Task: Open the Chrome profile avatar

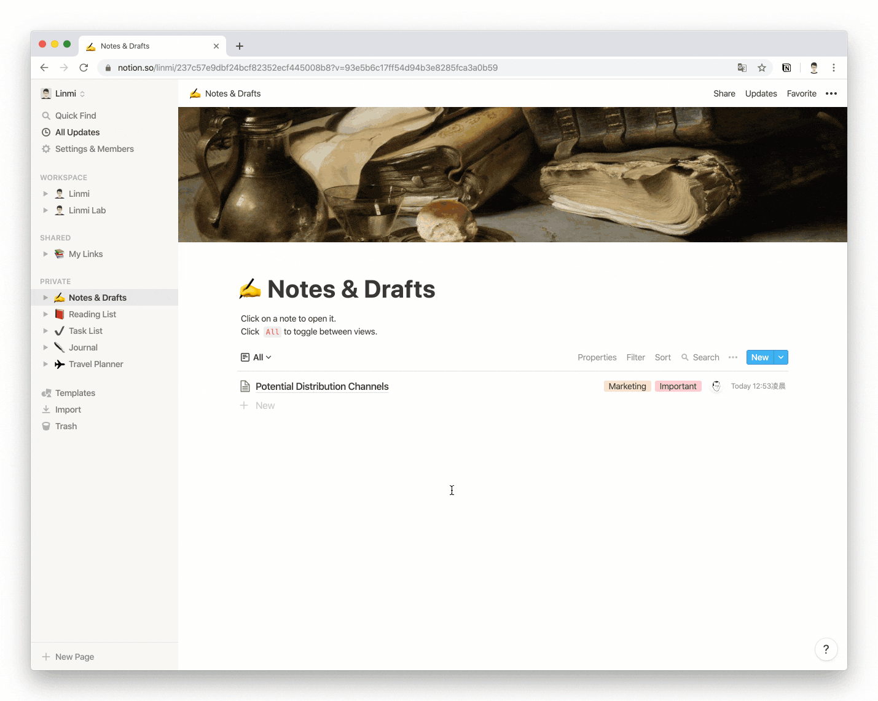Action: point(814,68)
